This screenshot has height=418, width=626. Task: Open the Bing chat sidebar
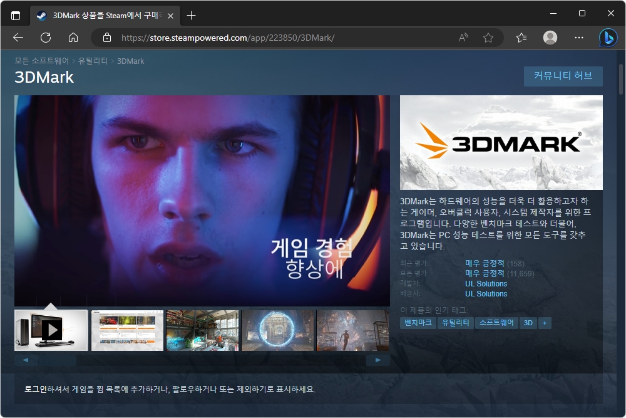click(x=608, y=38)
